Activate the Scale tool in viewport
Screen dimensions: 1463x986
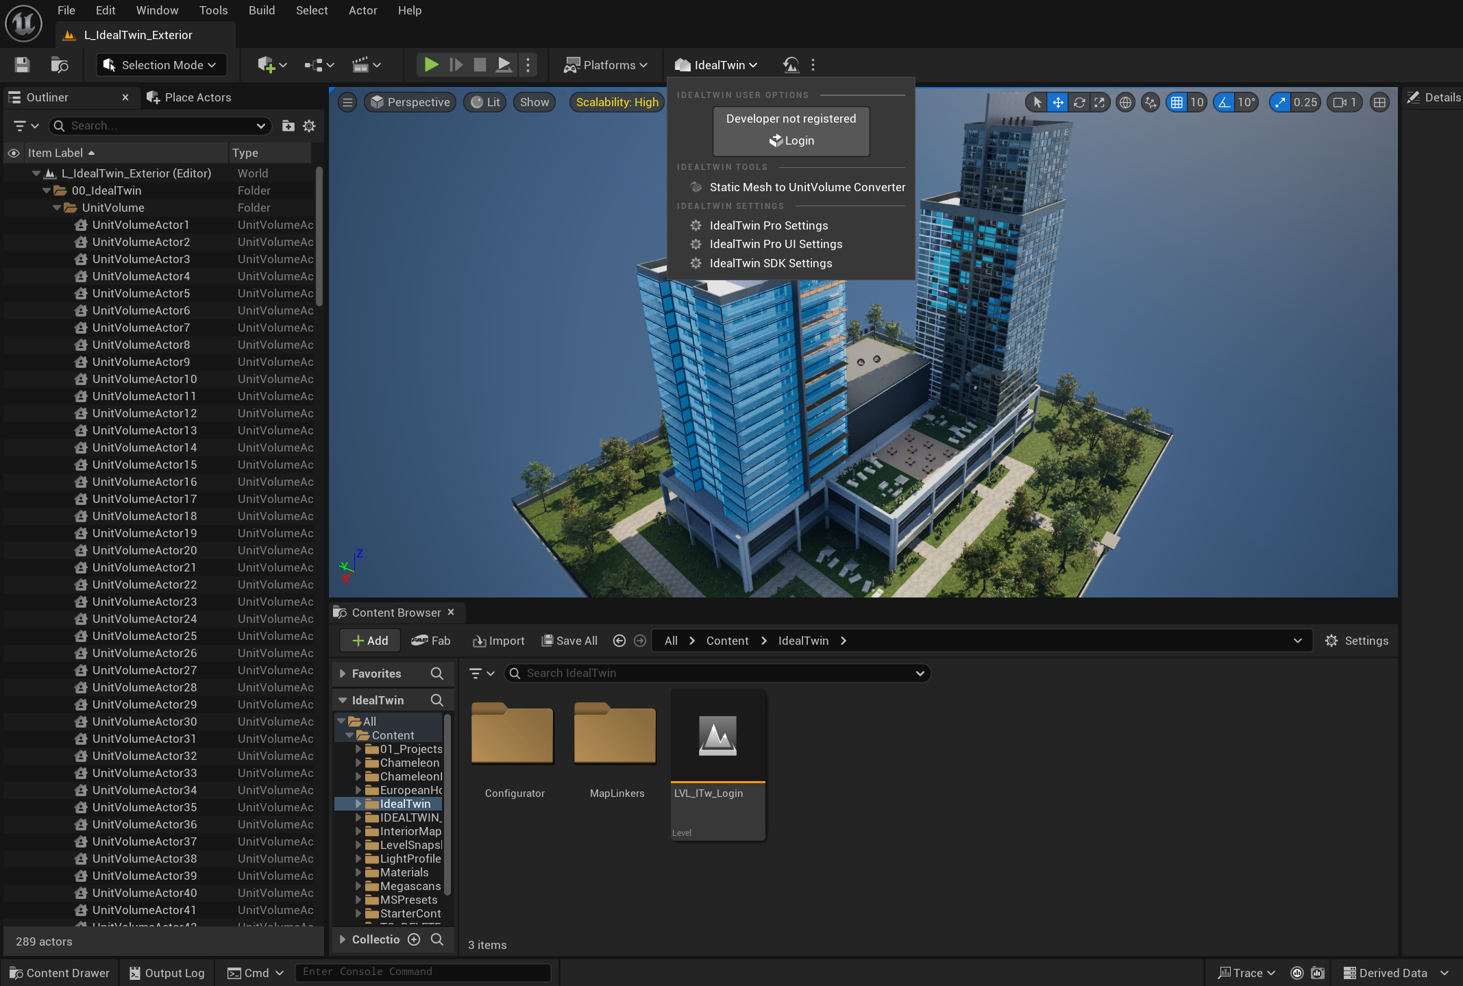point(1100,102)
